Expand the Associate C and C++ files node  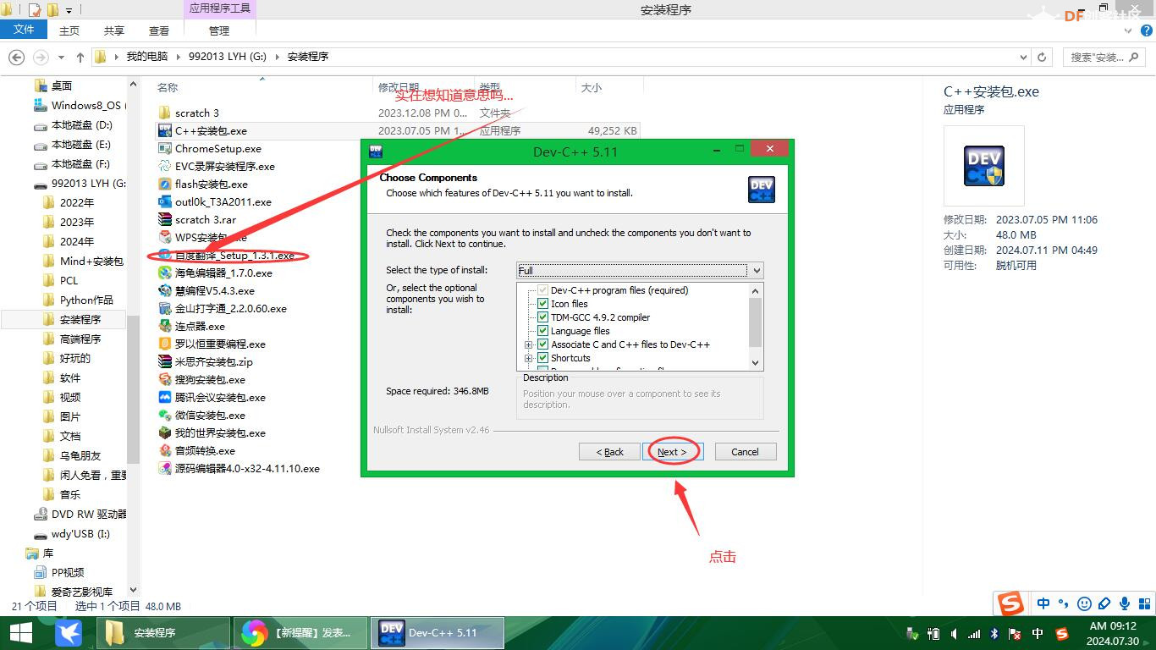(529, 344)
